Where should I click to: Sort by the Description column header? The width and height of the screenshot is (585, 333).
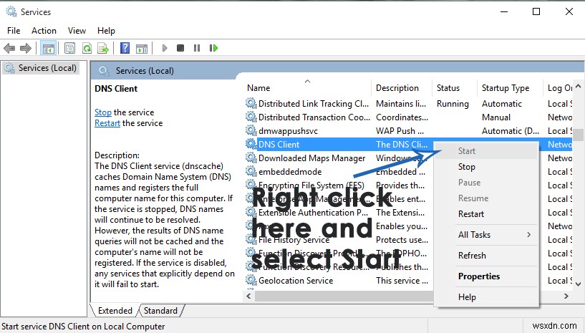(x=402, y=88)
